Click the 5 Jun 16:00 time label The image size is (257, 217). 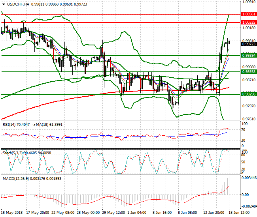point(162,213)
